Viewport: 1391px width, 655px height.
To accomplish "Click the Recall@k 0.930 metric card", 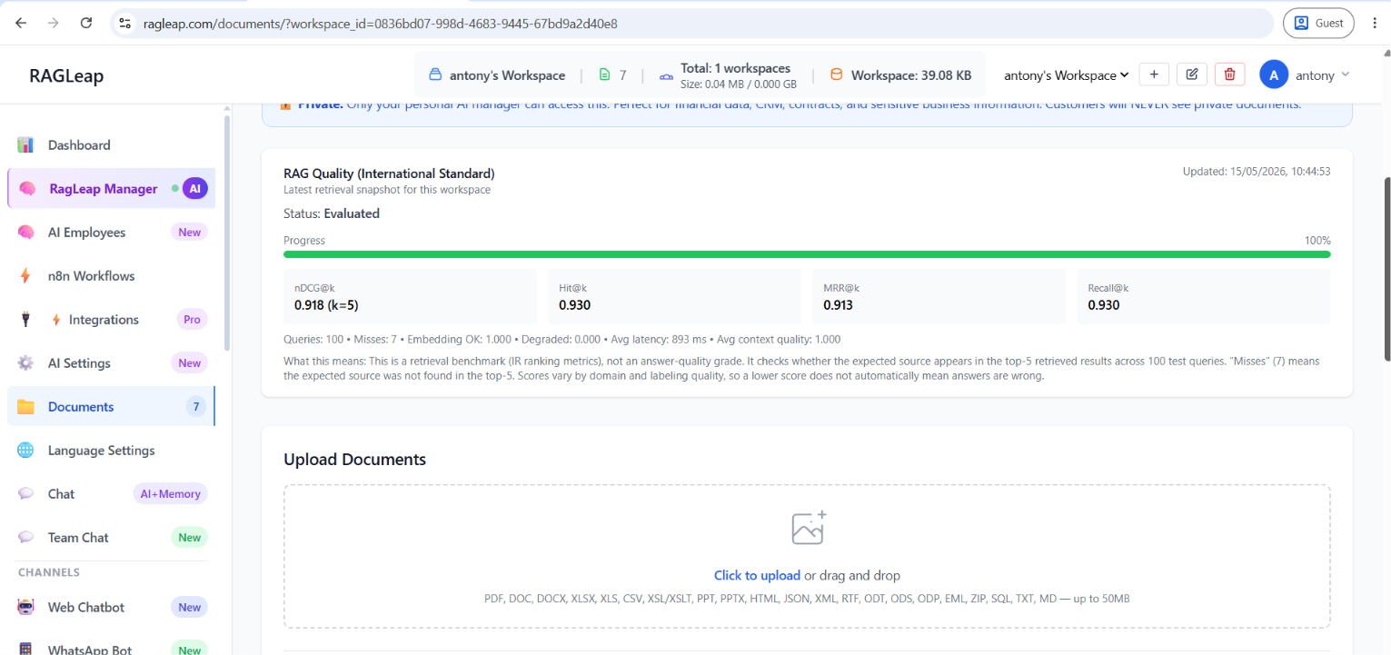I will pyautogui.click(x=1204, y=296).
